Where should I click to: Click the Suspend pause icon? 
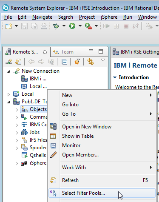click(x=116, y=26)
